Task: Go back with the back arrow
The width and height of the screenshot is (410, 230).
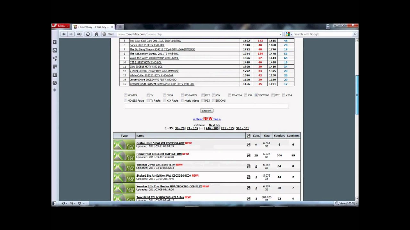Action: pyautogui.click(x=64, y=34)
